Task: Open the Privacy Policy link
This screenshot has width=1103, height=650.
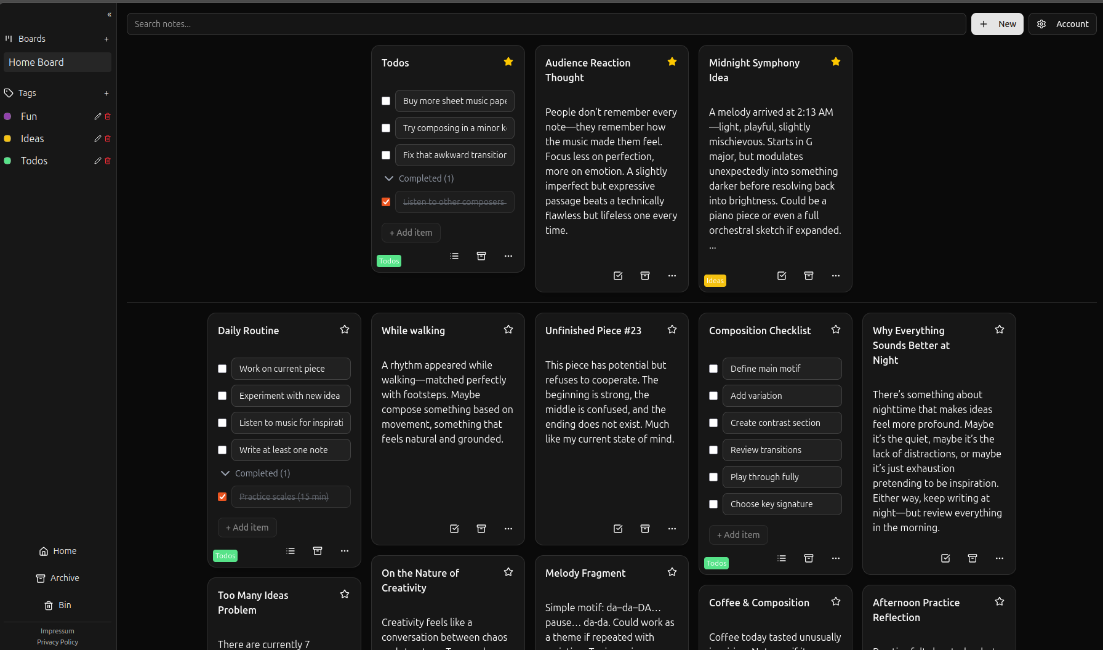Action: (x=57, y=642)
